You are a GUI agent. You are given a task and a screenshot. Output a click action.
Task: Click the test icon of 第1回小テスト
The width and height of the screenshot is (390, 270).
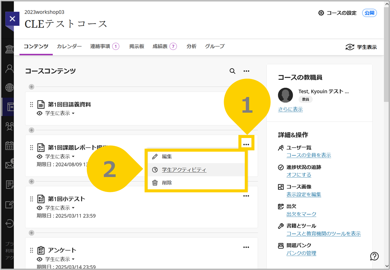pyautogui.click(x=41, y=199)
